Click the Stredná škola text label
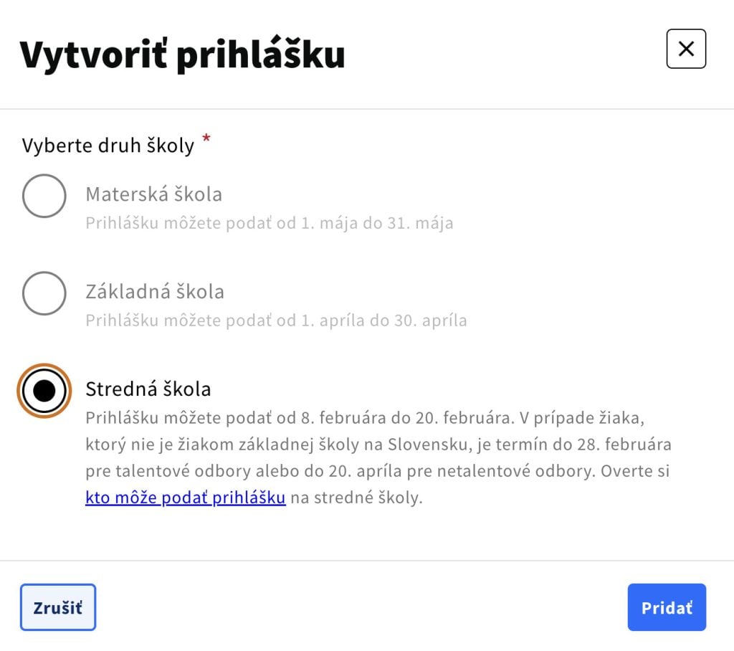734x651 pixels. click(148, 389)
